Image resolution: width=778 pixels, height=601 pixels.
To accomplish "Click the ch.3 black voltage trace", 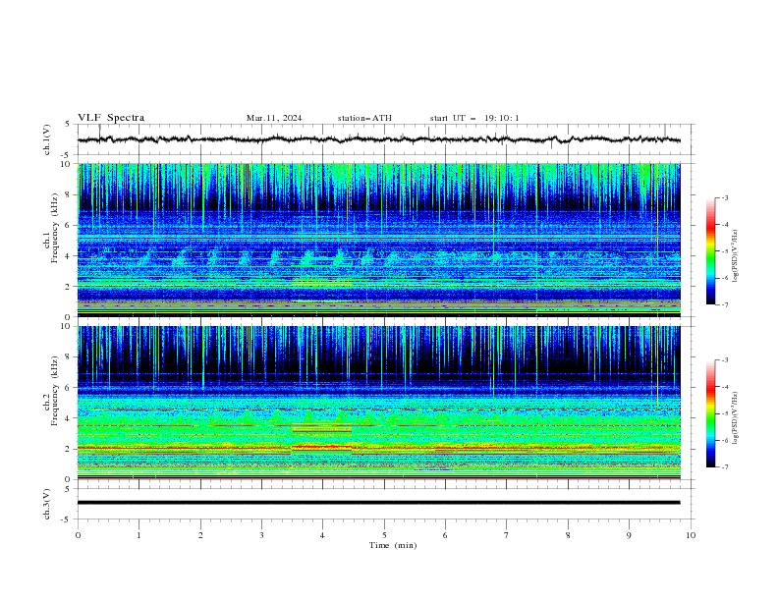I will click(378, 503).
